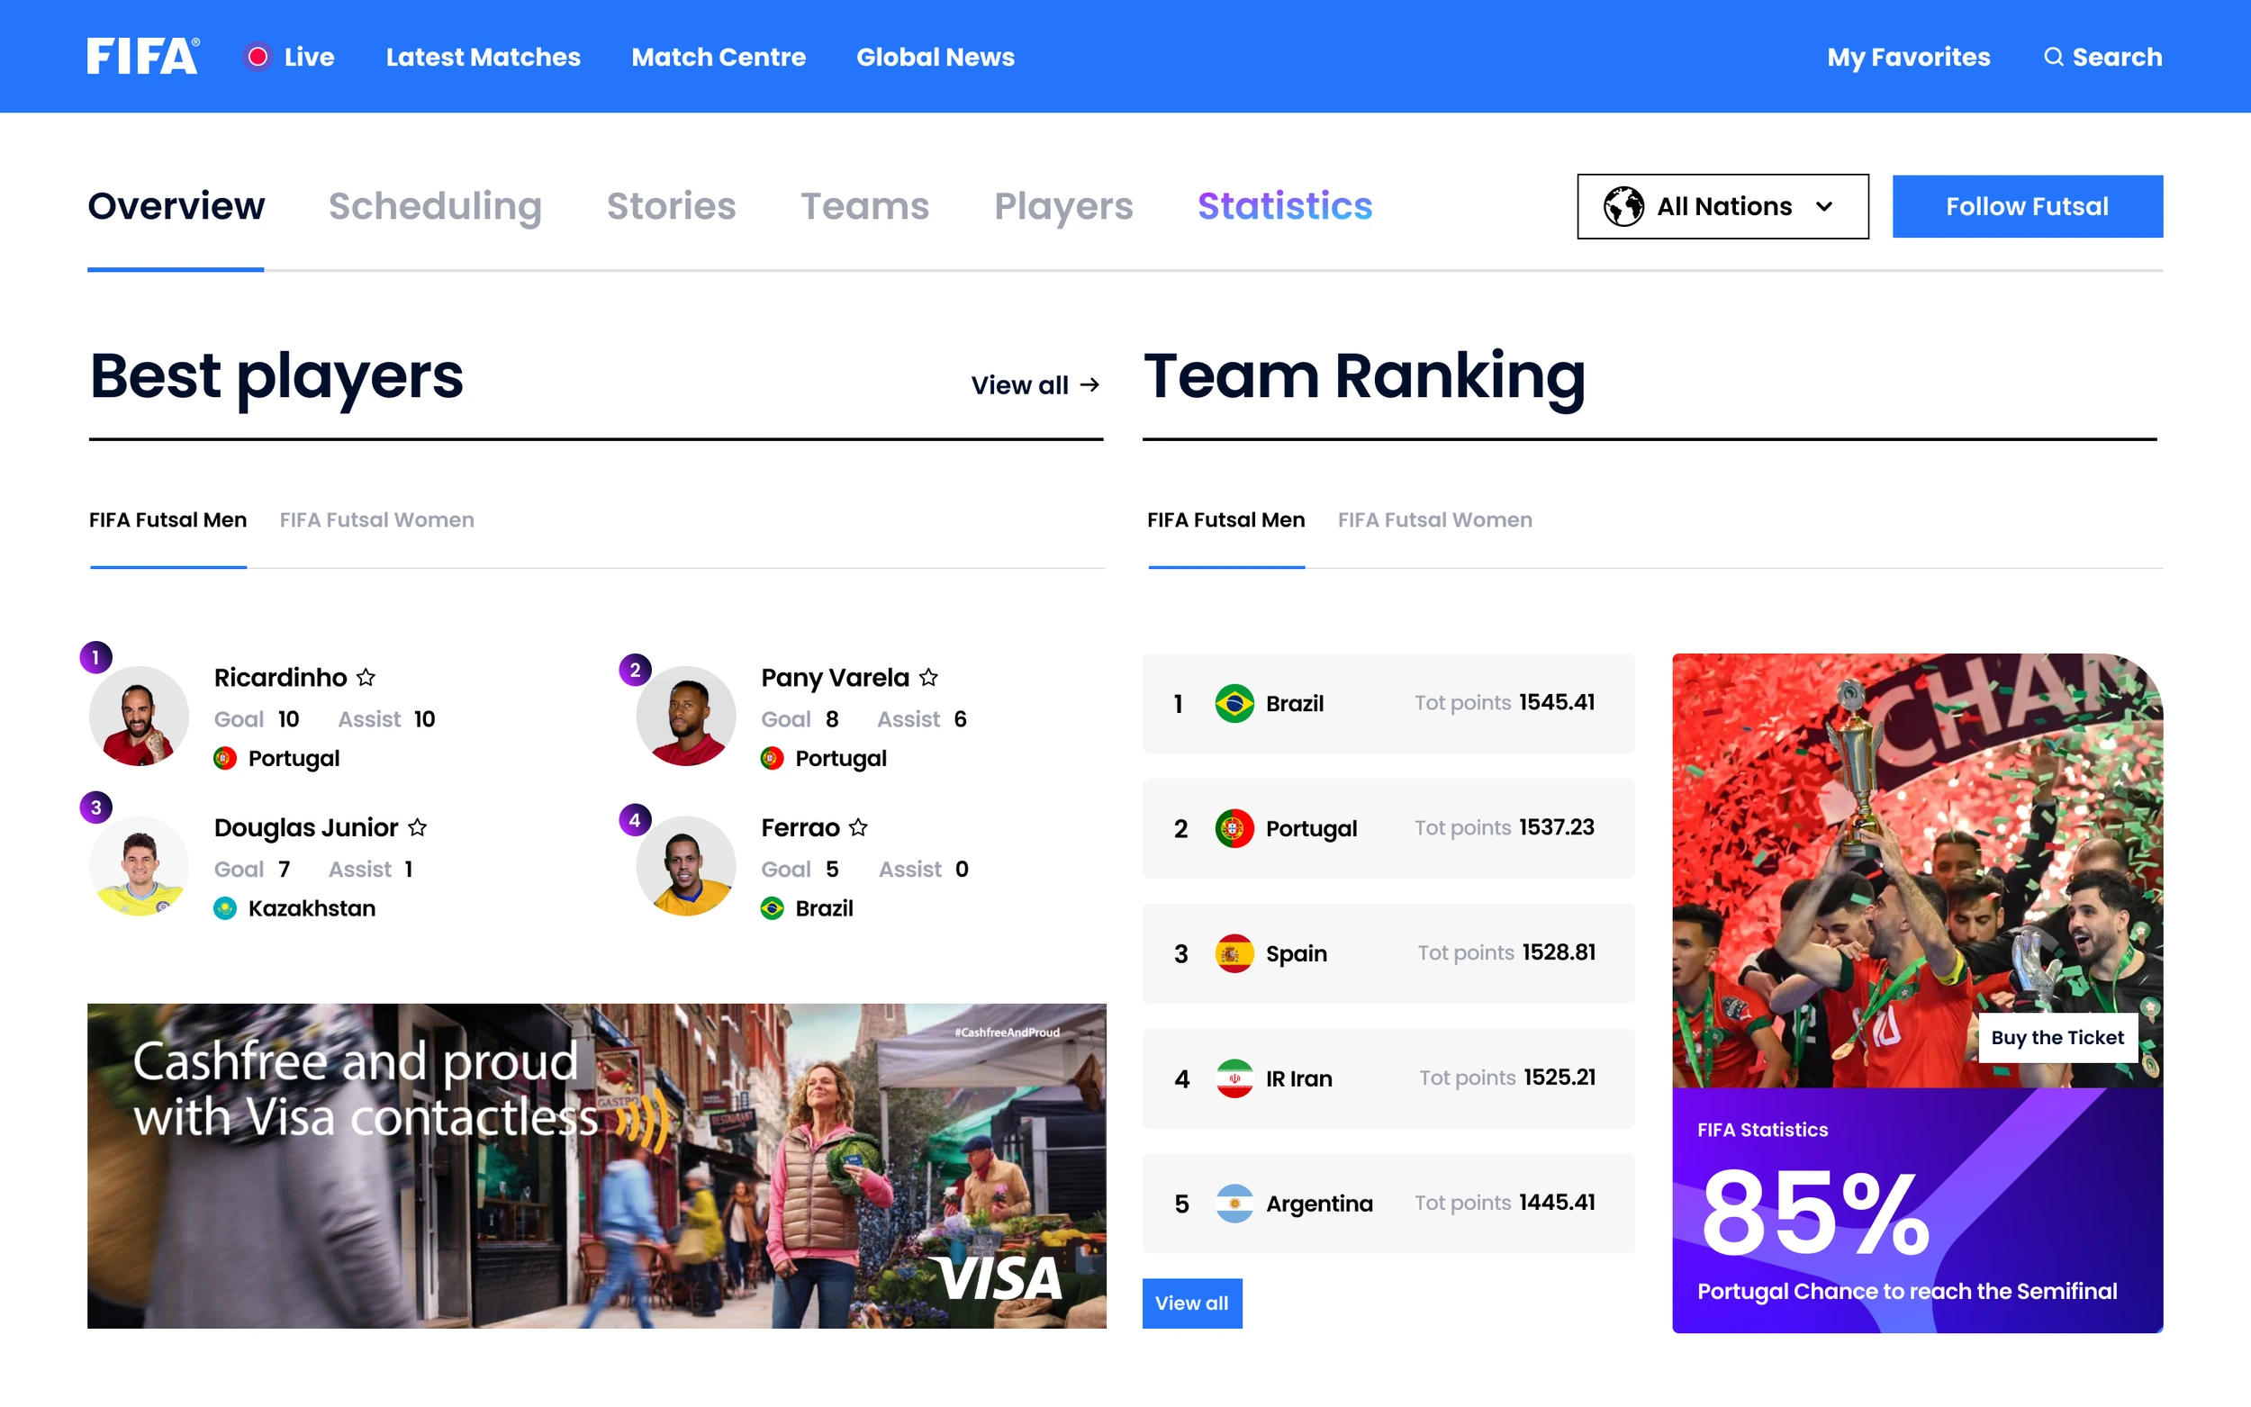The height and width of the screenshot is (1407, 2251).
Task: Click the Buy the Ticket button
Action: click(x=2057, y=1038)
